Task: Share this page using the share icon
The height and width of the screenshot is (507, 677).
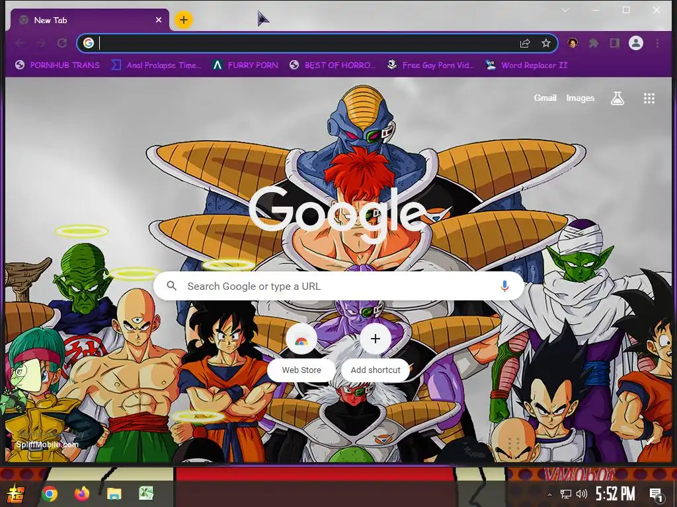Action: click(525, 43)
